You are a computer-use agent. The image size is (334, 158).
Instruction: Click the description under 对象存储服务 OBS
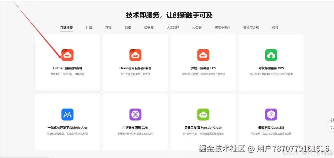(x=271, y=74)
